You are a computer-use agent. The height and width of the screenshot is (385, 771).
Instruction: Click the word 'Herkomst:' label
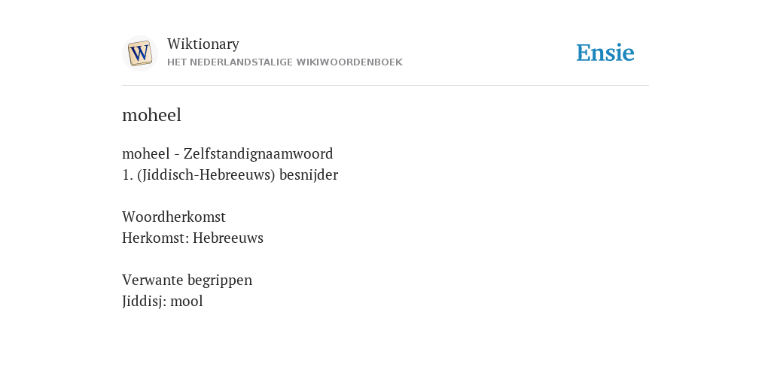point(155,238)
